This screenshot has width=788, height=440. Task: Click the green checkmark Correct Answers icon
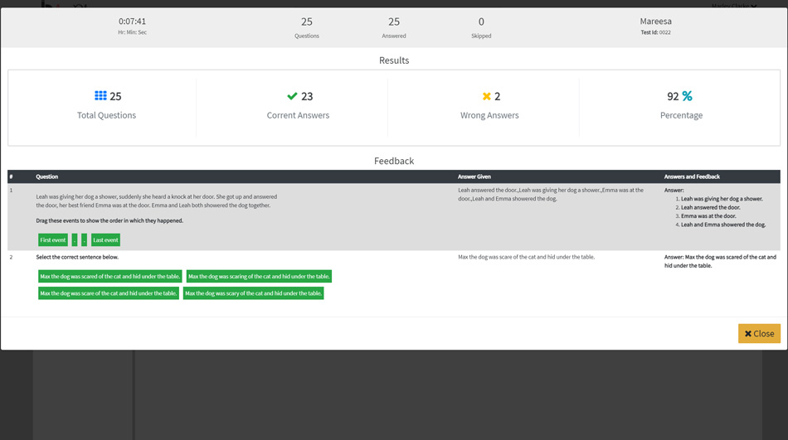point(292,96)
